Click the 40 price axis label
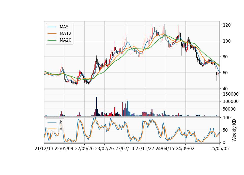 (x=225, y=89)
